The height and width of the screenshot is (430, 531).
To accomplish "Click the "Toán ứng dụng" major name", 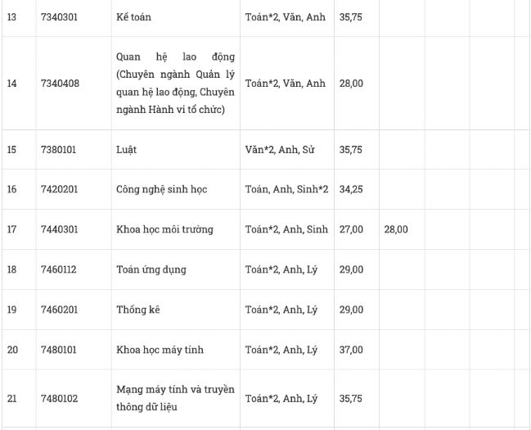I will pos(151,269).
